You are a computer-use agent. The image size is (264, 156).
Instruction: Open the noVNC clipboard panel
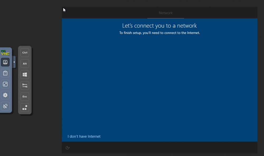[5, 73]
